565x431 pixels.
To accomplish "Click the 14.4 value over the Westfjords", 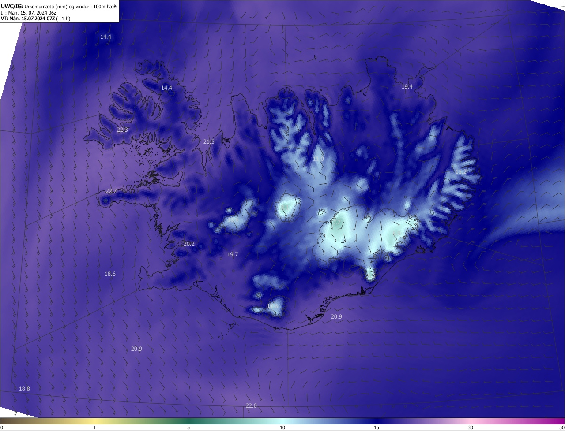I will coord(166,88).
